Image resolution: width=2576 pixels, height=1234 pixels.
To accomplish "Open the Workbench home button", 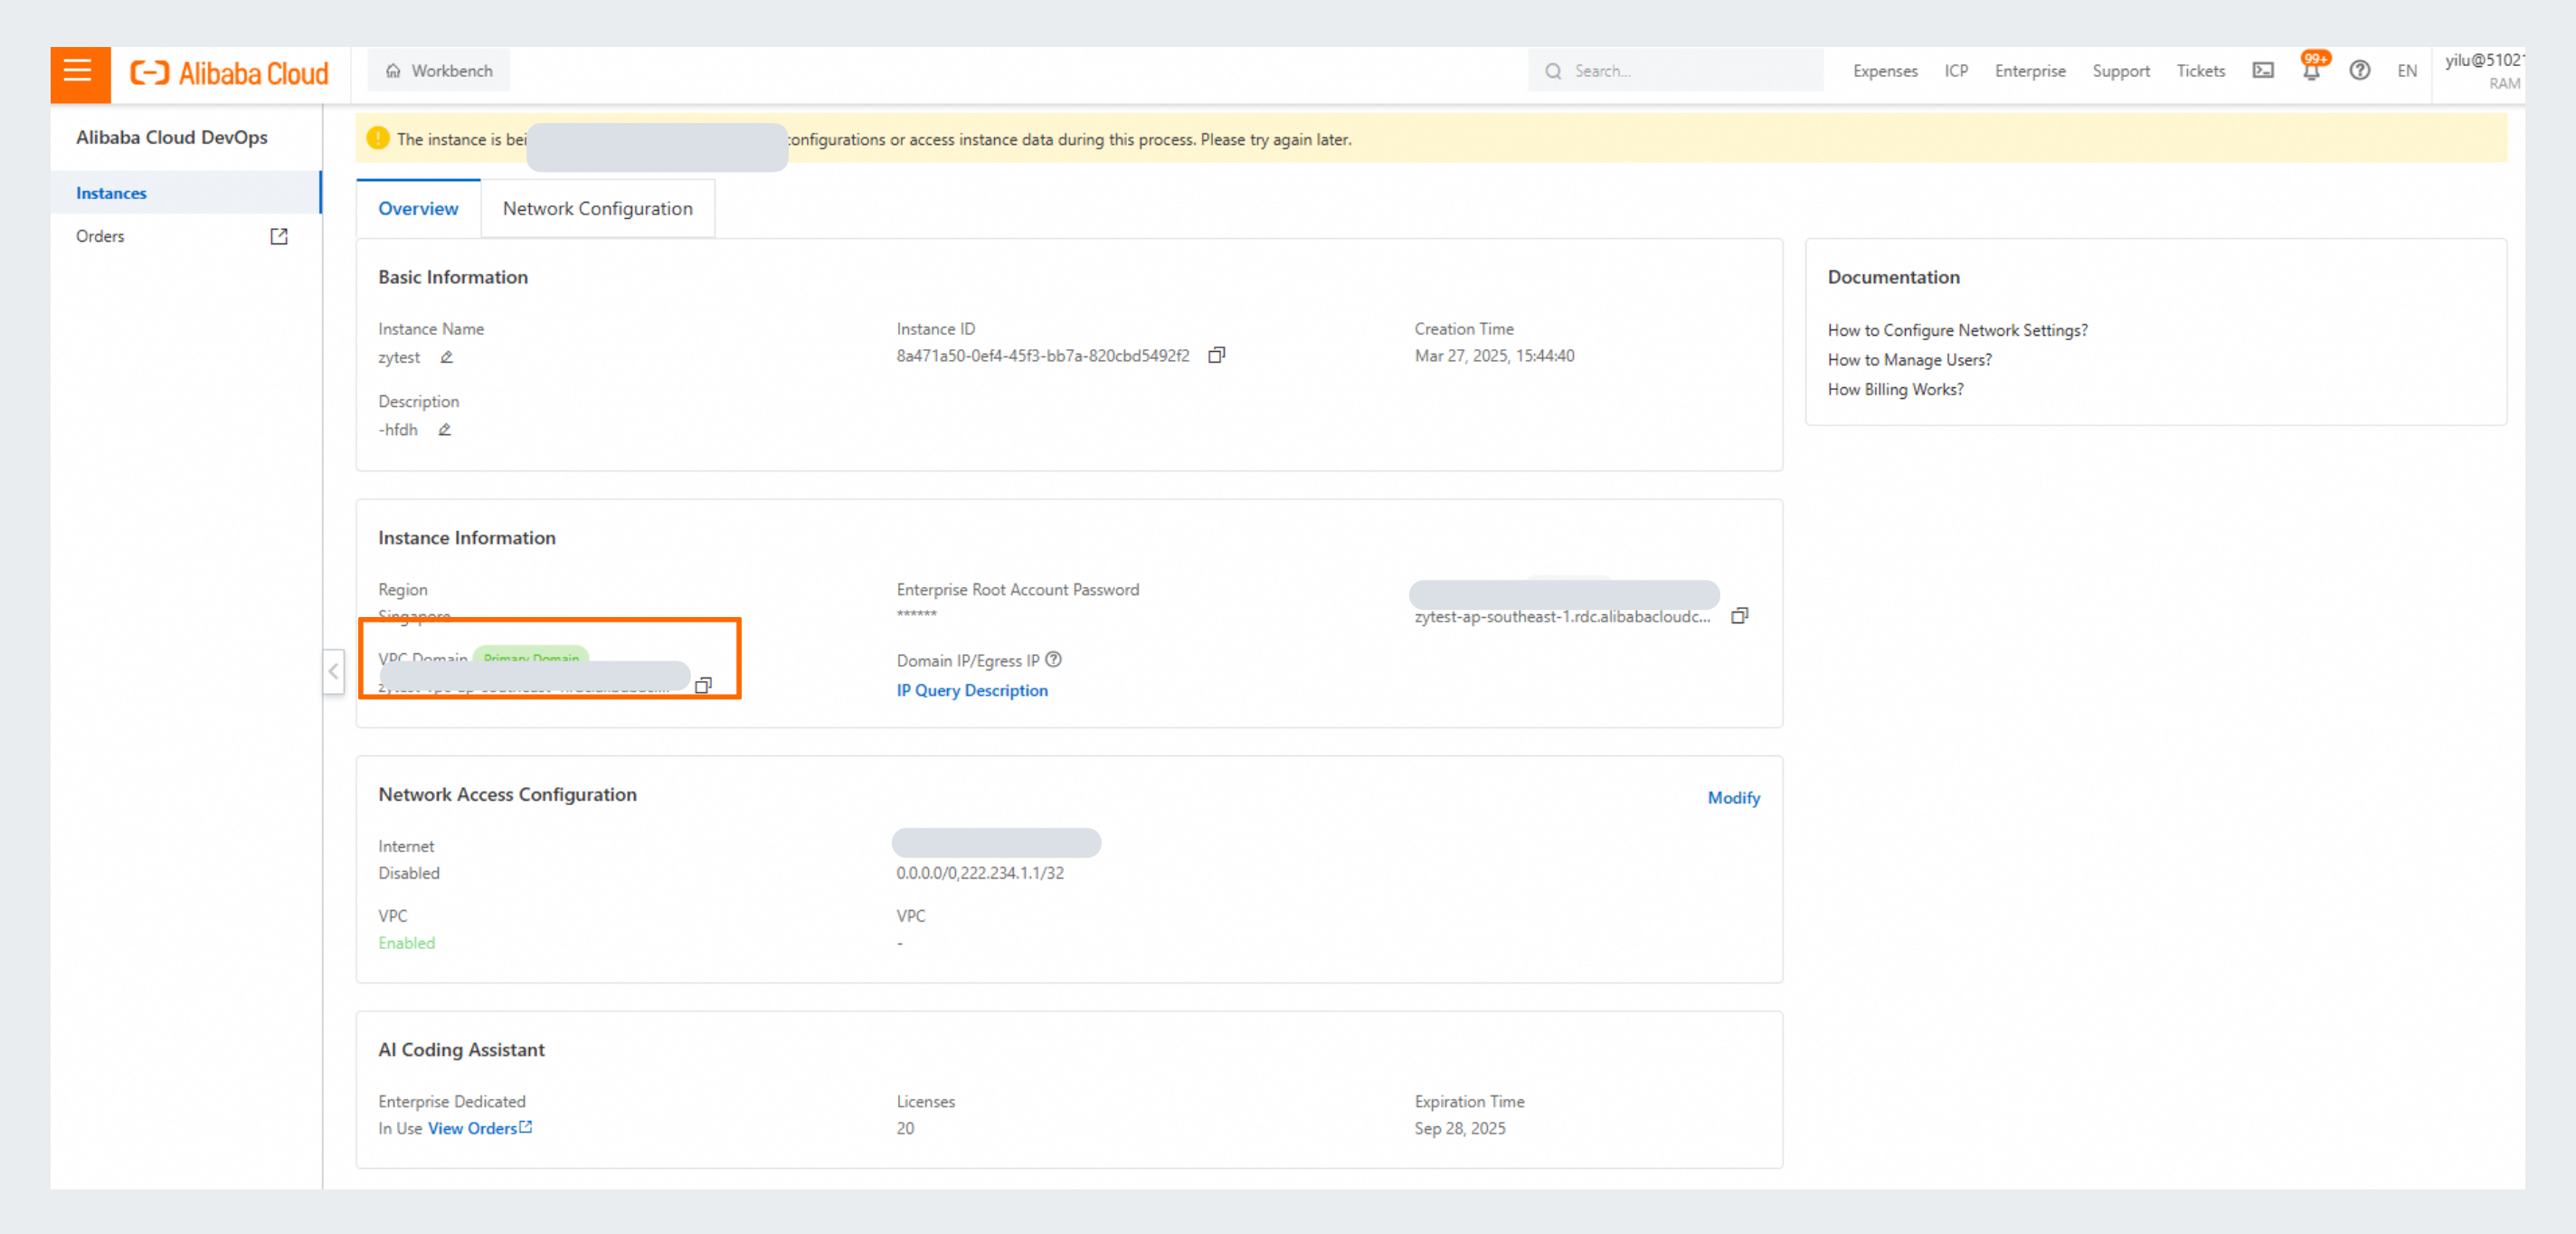I will pos(439,71).
